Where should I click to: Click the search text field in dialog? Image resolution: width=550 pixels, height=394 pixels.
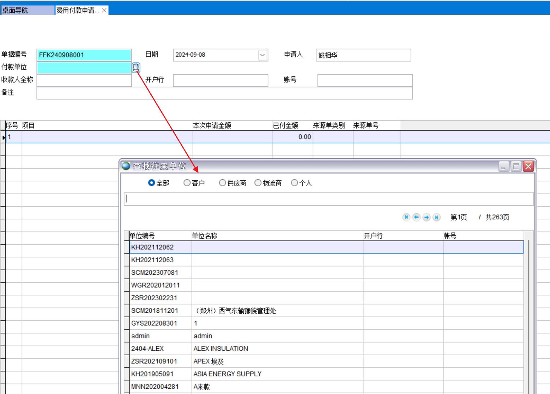coord(328,199)
